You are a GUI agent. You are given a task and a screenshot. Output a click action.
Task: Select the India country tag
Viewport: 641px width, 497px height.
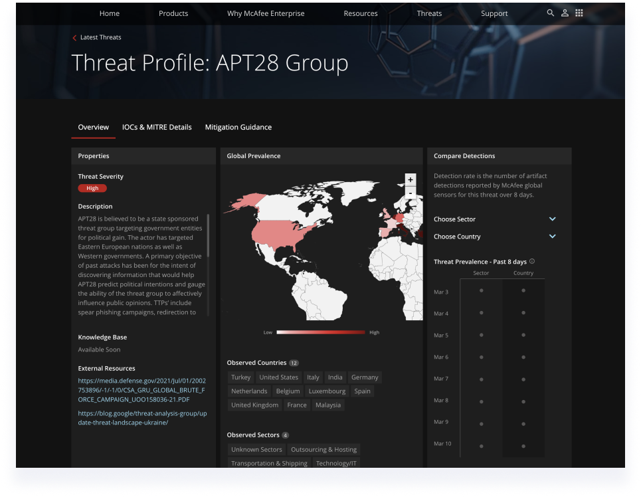[x=335, y=377]
